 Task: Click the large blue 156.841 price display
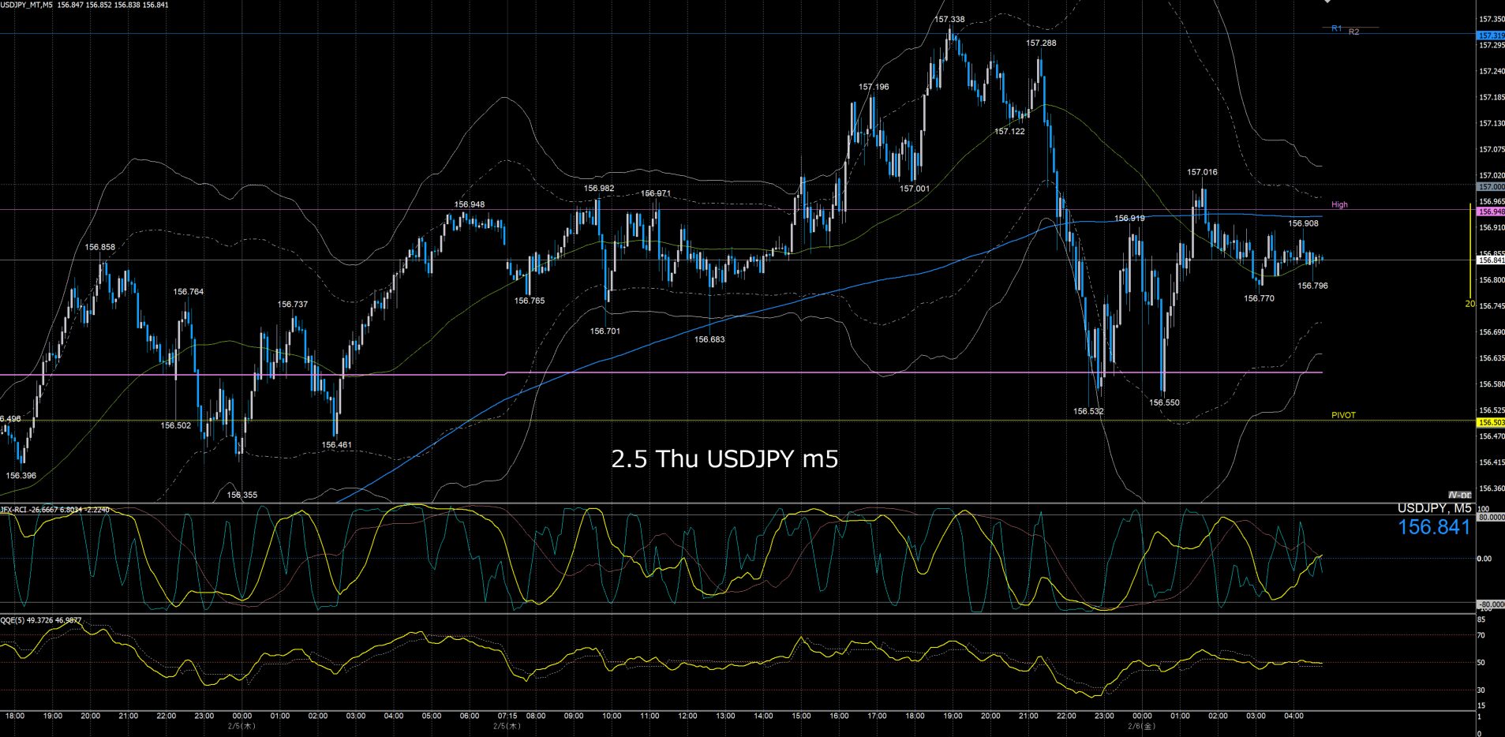click(1434, 528)
